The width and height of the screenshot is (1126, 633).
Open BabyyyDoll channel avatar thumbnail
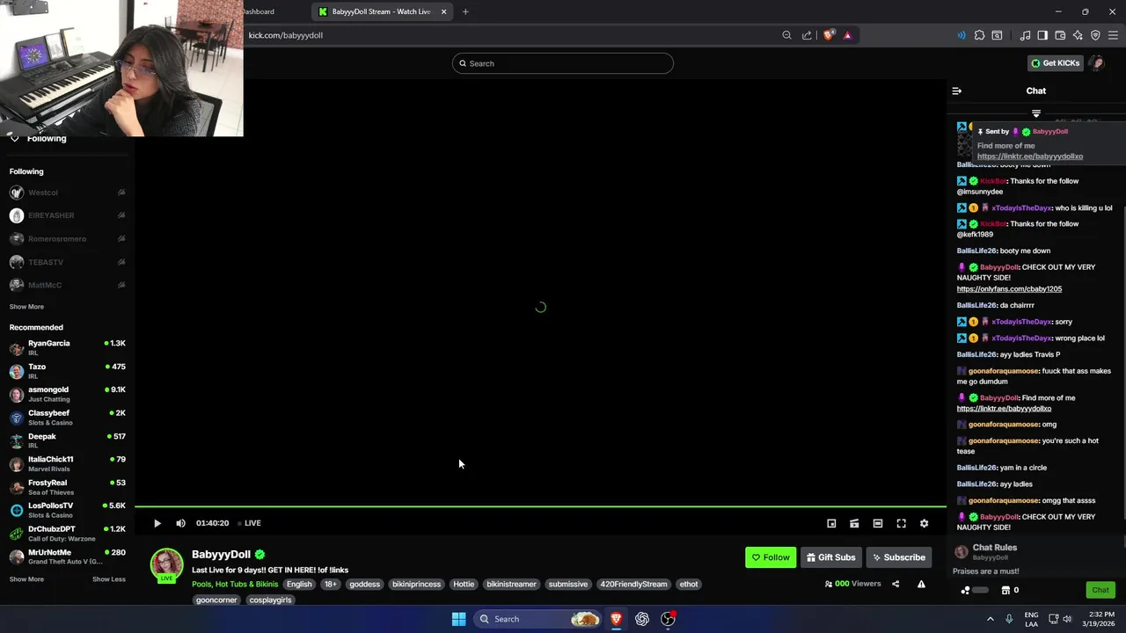(x=166, y=564)
